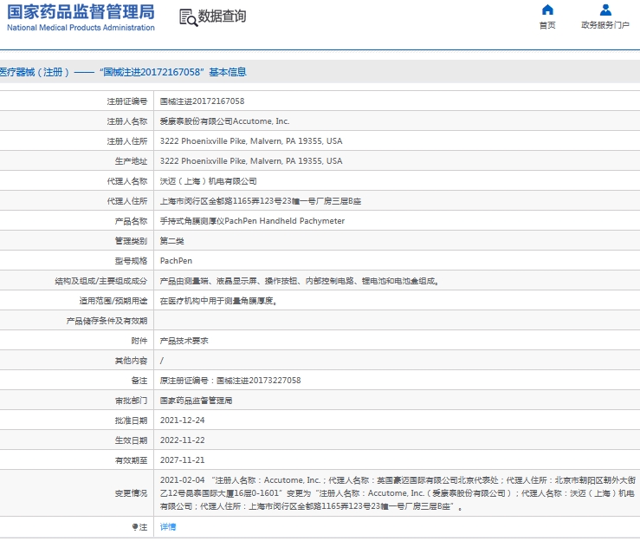This screenshot has height=541, width=640.
Task: Click the 注册证编号 label cell
Action: pos(127,101)
